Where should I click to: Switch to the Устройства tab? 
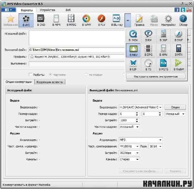[x=48, y=10]
